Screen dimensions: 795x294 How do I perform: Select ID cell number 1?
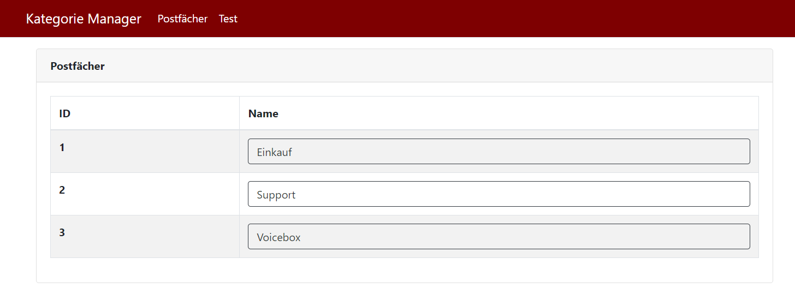[x=62, y=147]
